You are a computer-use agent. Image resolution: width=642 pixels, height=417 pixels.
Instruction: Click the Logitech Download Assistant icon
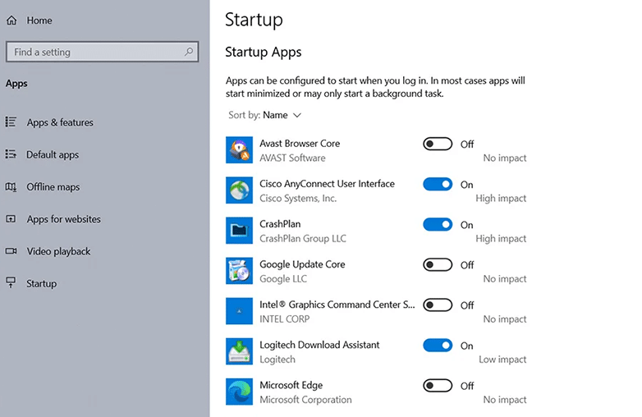[x=239, y=351]
